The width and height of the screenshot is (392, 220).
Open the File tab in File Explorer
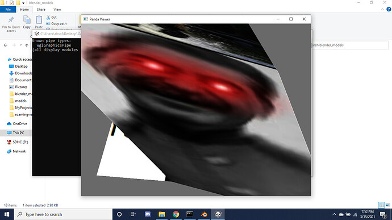8,10
